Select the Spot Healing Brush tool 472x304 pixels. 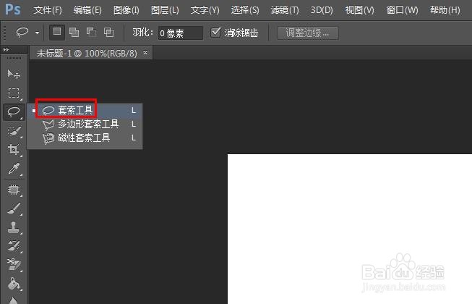[x=14, y=190]
